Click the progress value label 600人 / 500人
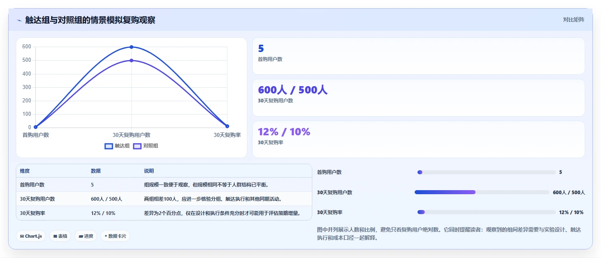This screenshot has width=601, height=258. click(569, 193)
